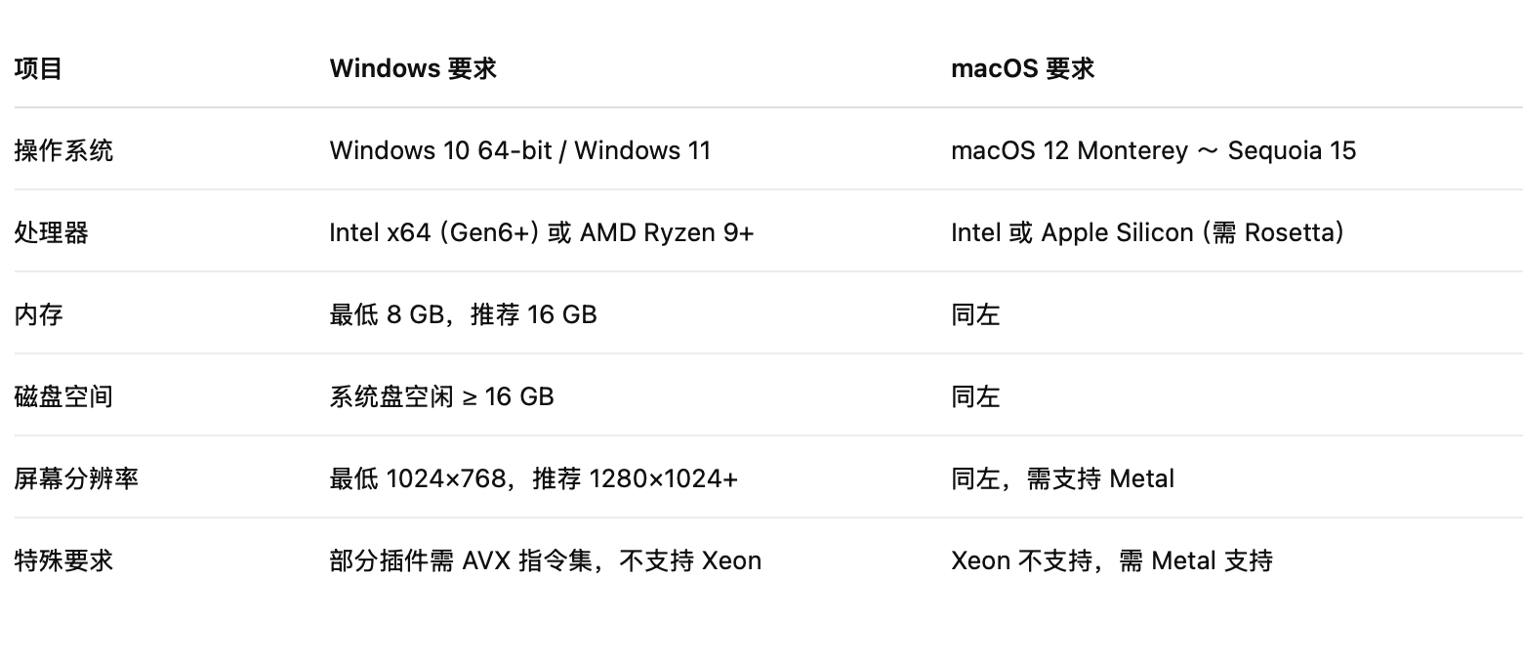Click the 最低 1024×768 resolution cell
Viewport: 1523px width, 662px height.
[534, 478]
